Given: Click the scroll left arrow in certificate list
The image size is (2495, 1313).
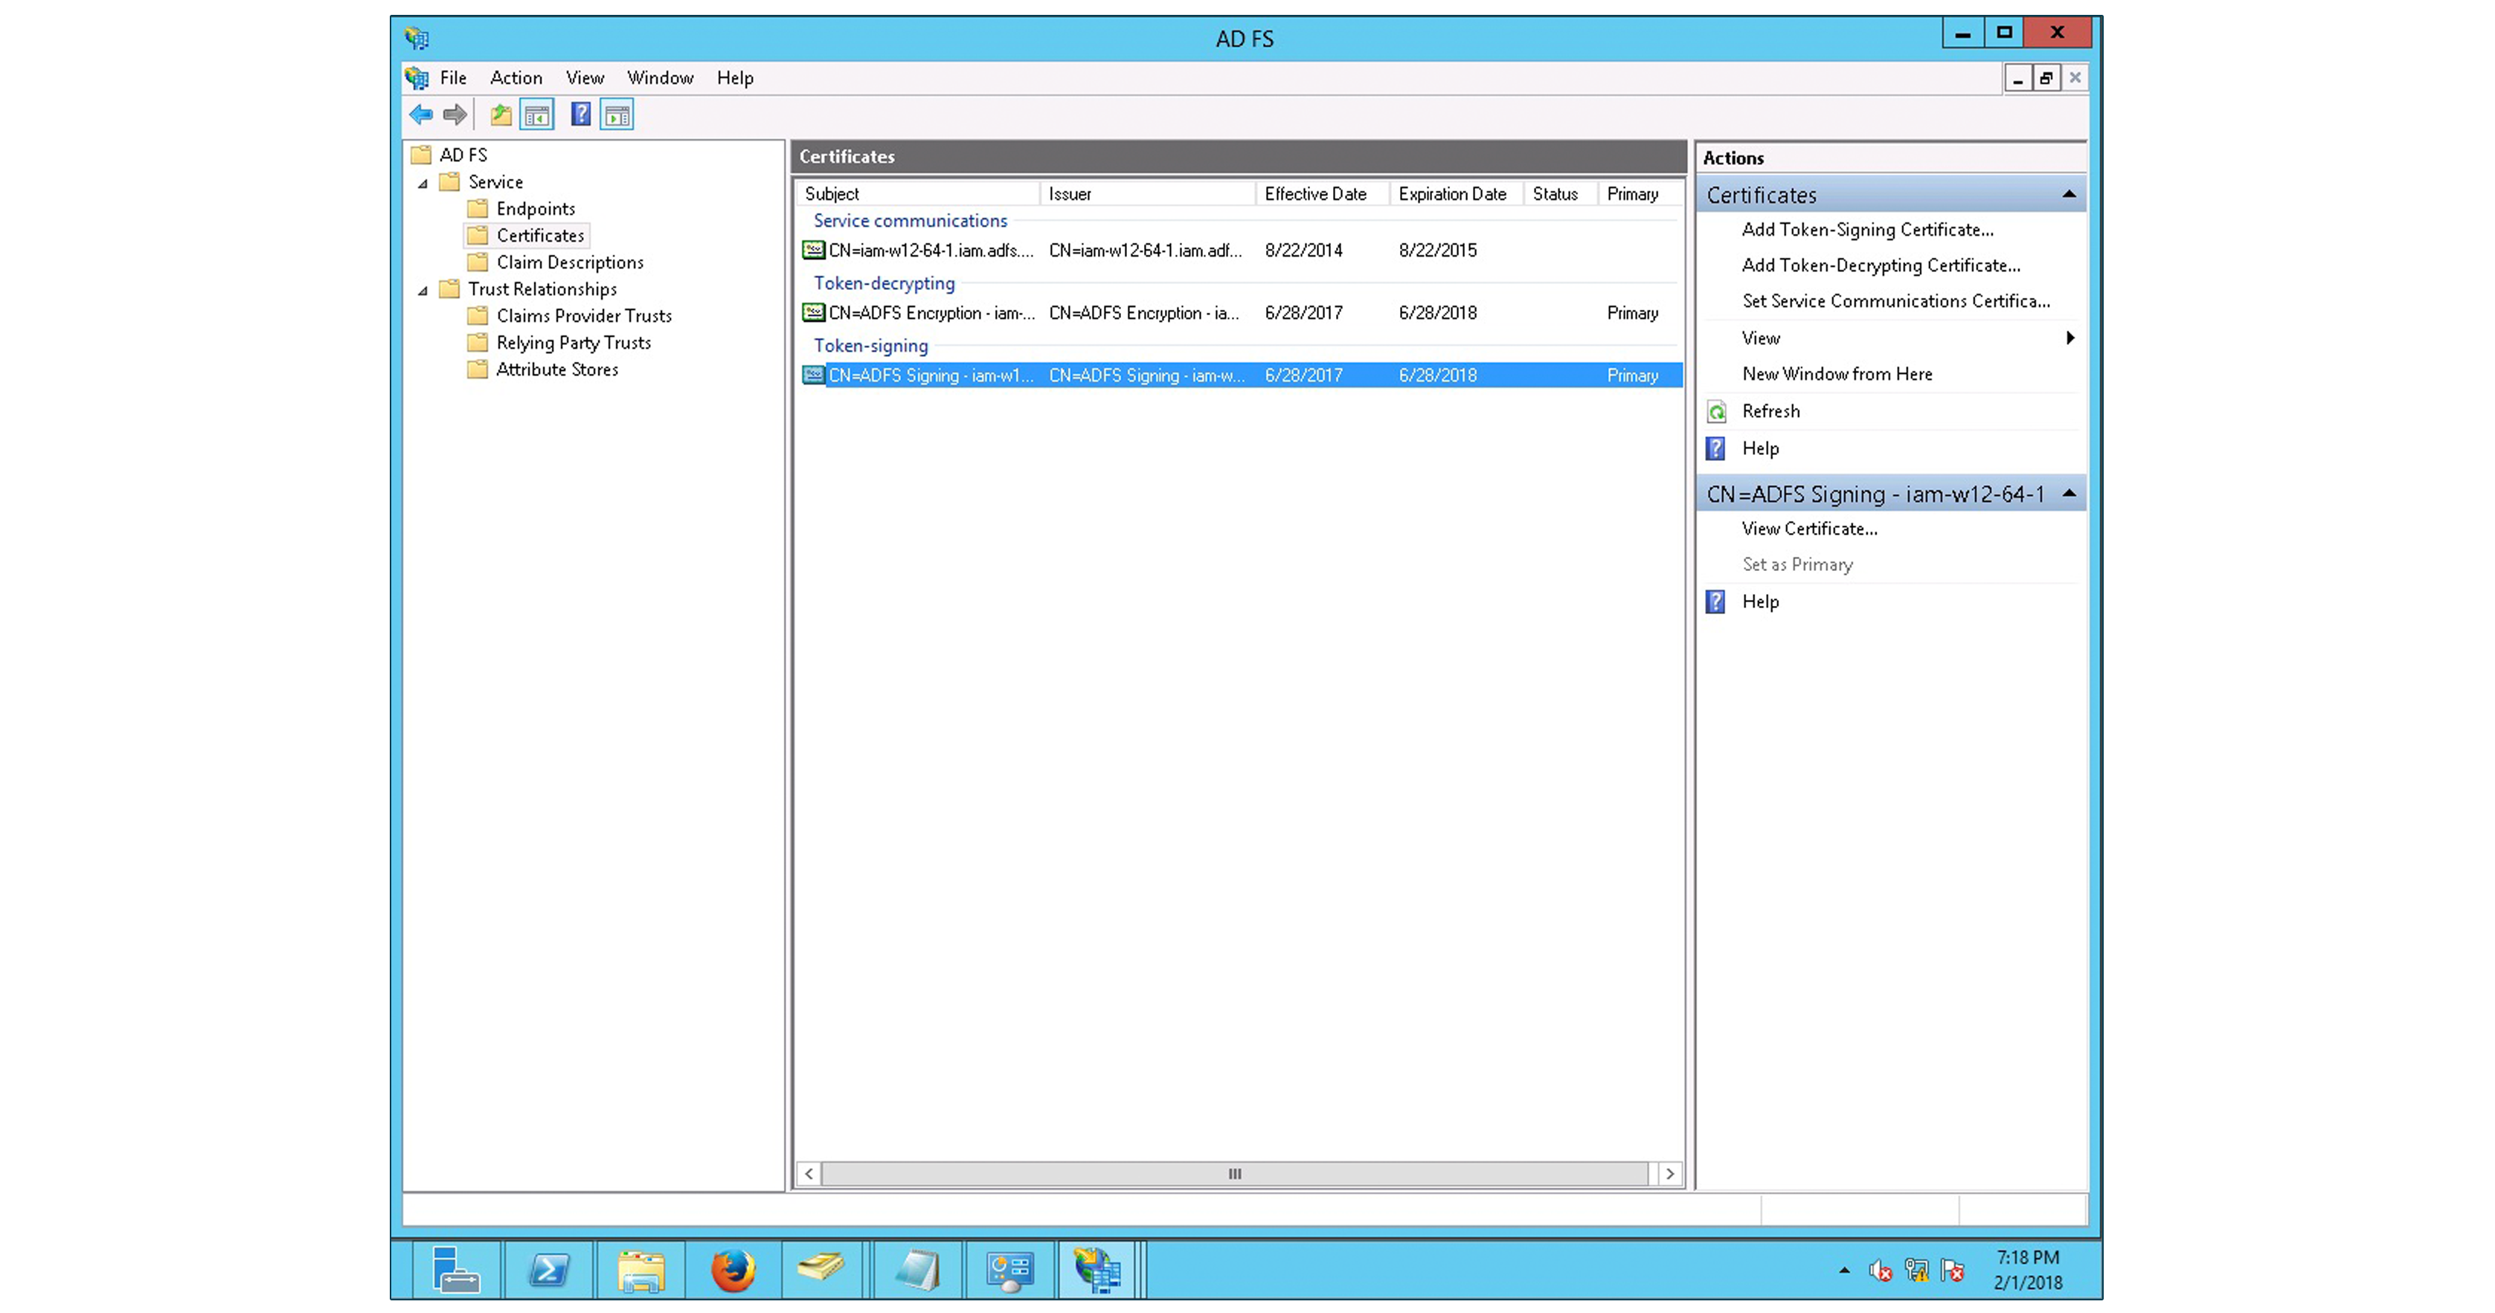Looking at the screenshot, I should (x=809, y=1173).
